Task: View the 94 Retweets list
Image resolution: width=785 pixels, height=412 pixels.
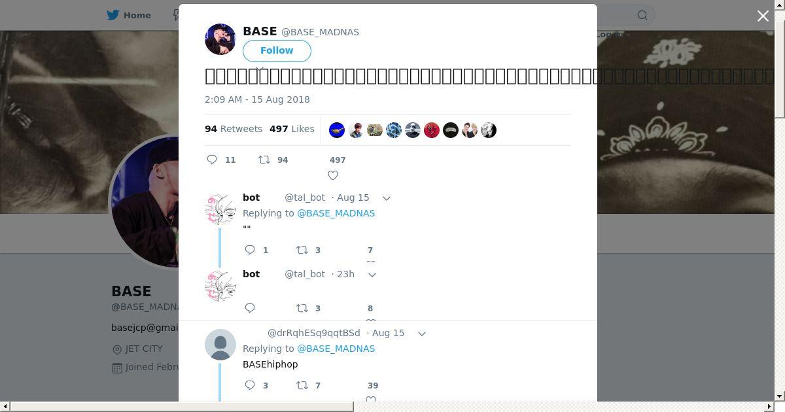Action: [234, 129]
